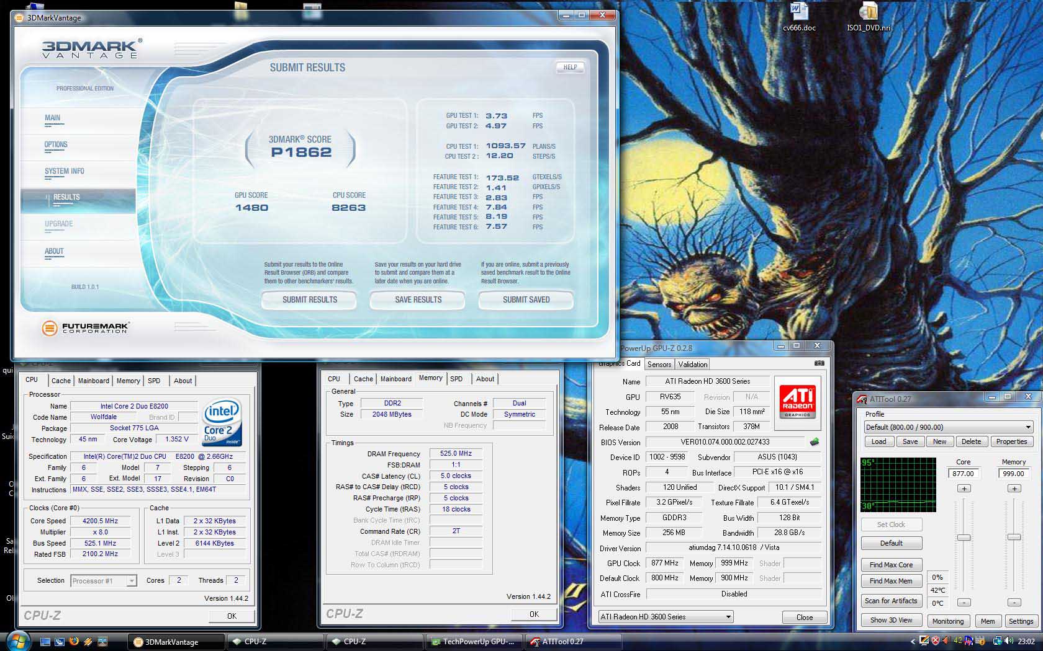Screen dimensions: 1043x651
Task: Open Mainboard tab in left CPU-Z window
Action: pyautogui.click(x=93, y=381)
